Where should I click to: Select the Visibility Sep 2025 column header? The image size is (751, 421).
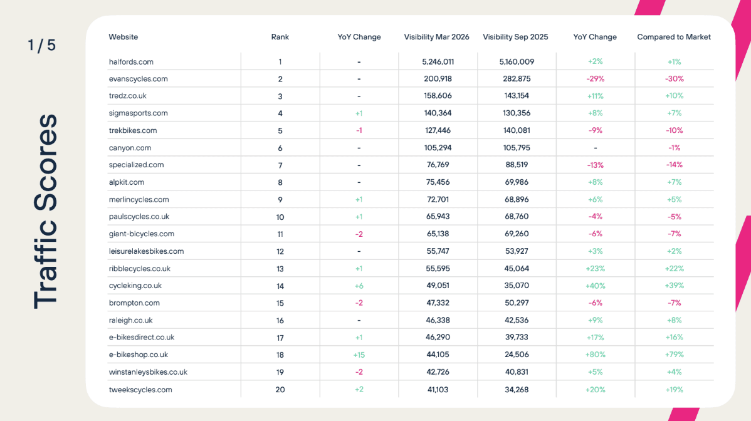click(x=515, y=37)
